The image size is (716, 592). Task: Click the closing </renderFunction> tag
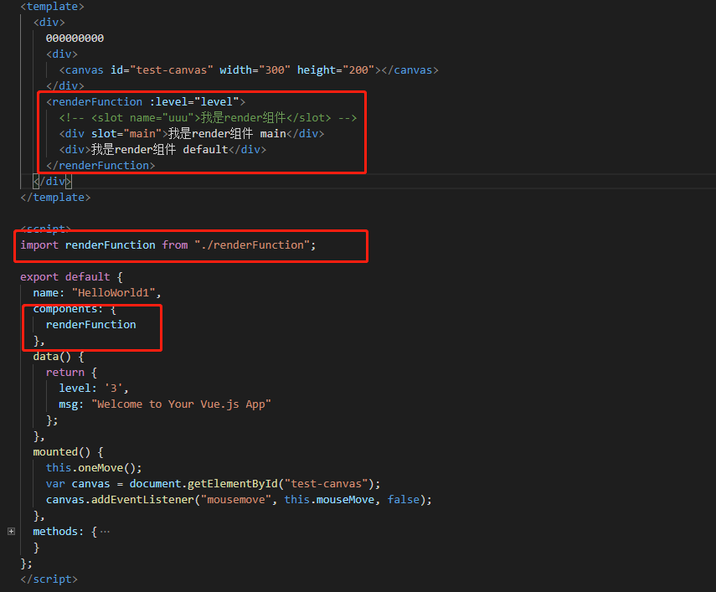(100, 165)
